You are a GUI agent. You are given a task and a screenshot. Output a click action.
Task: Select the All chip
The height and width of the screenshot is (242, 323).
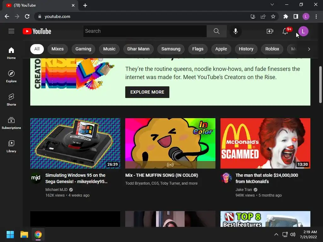[x=37, y=49]
